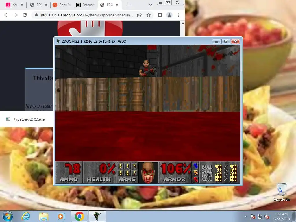Open Chrome side panel

click(x=160, y=15)
